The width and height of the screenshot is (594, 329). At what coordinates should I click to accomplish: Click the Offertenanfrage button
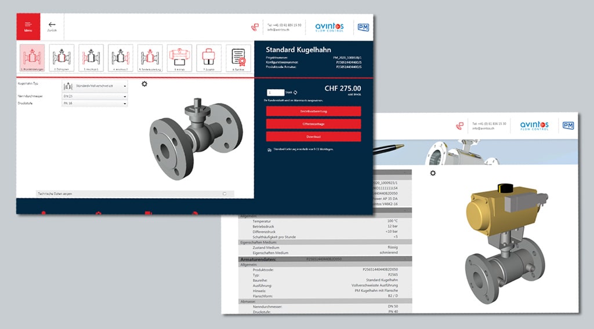click(x=313, y=123)
